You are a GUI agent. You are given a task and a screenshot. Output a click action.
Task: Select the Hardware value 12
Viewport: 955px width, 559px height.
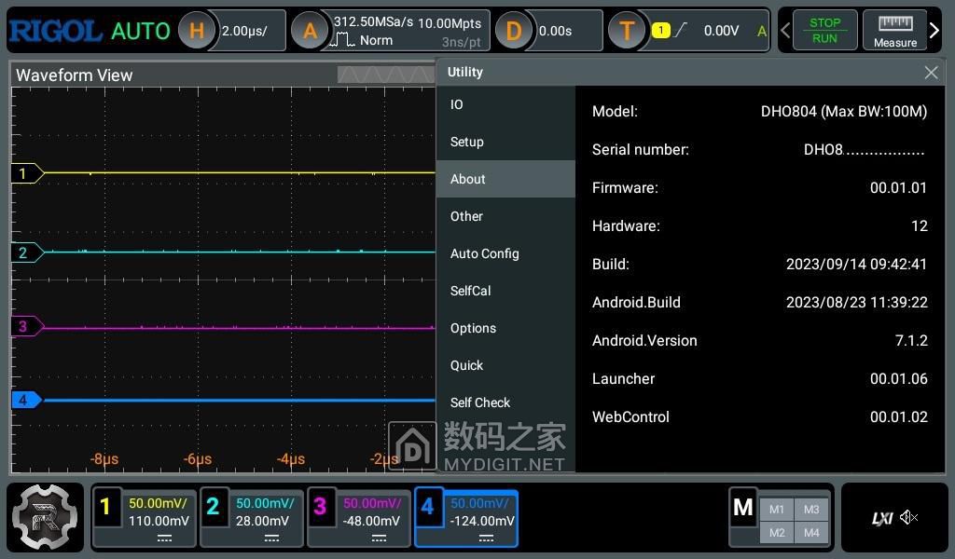coord(919,226)
